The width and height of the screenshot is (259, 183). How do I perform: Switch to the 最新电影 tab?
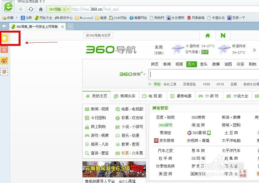click(x=181, y=96)
